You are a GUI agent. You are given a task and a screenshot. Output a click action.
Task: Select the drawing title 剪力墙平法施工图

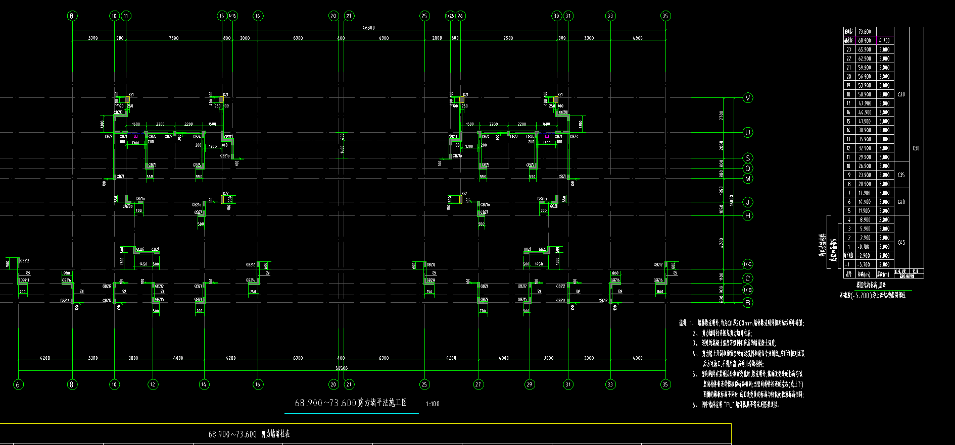pyautogui.click(x=383, y=403)
